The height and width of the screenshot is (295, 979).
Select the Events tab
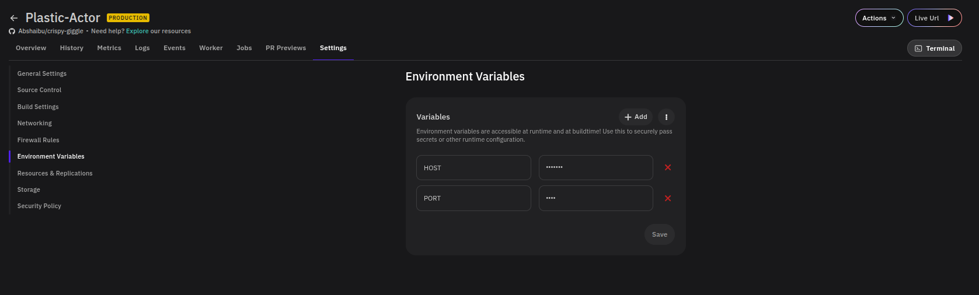pos(175,48)
